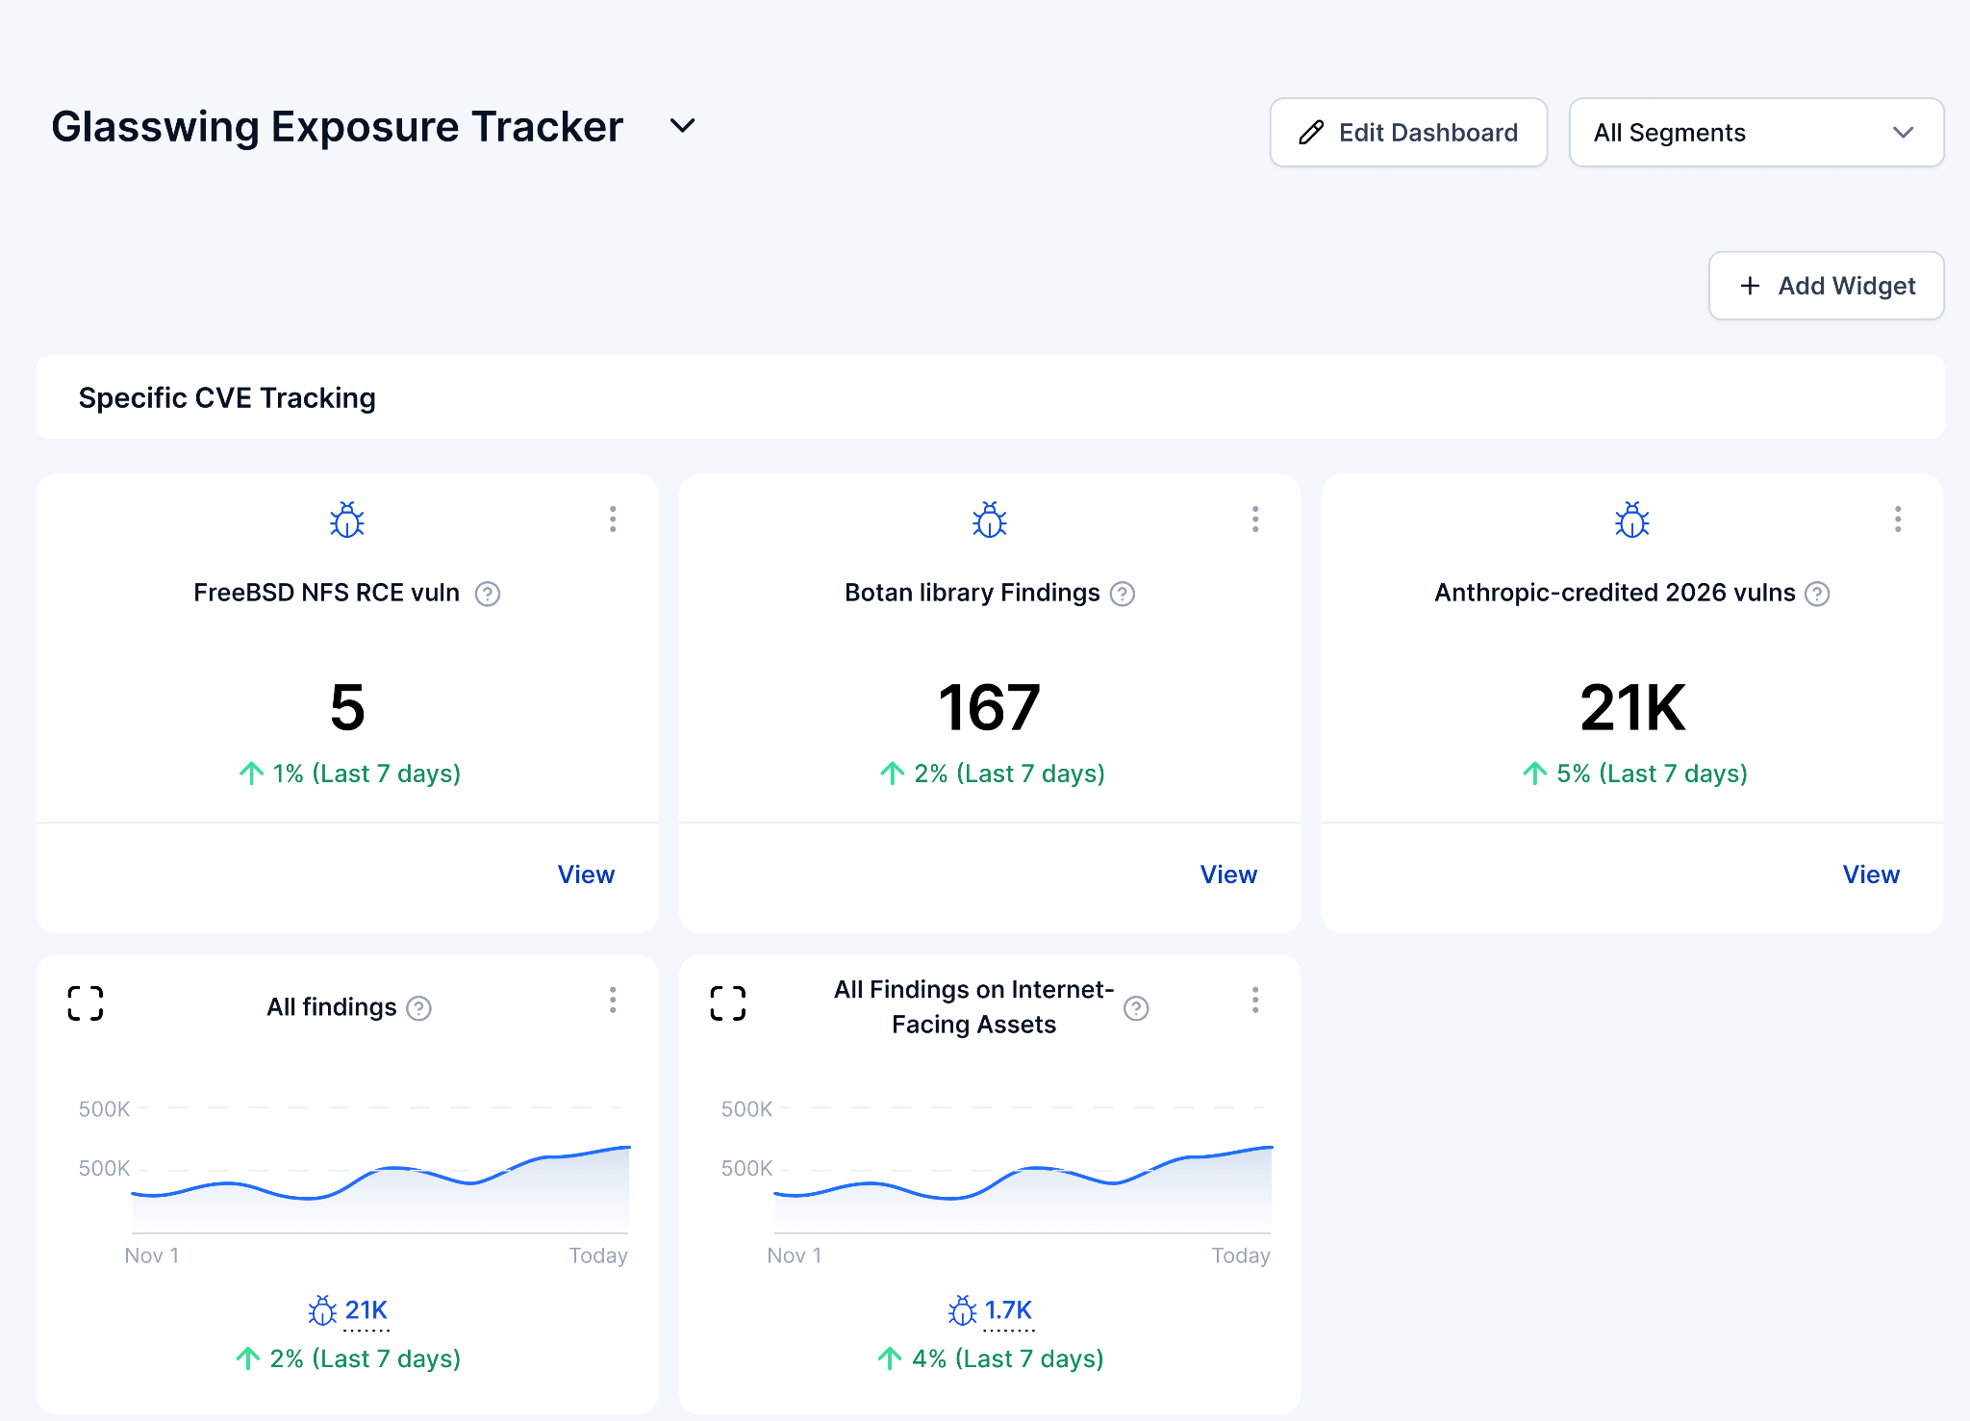Click the Edit Dashboard button

[1408, 133]
